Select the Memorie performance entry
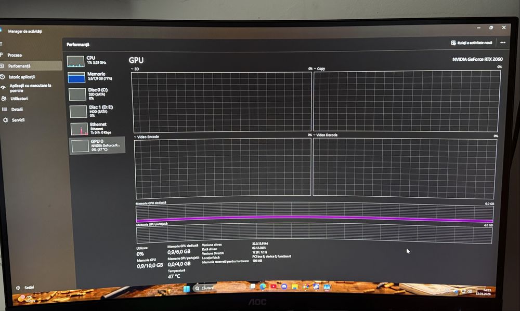 point(96,77)
